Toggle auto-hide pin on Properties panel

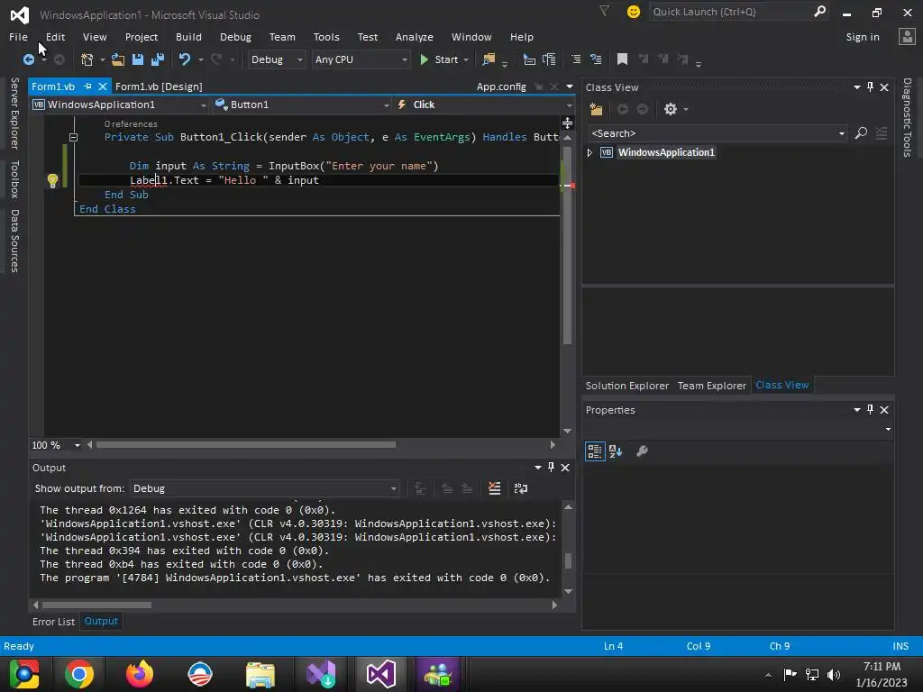[870, 410]
